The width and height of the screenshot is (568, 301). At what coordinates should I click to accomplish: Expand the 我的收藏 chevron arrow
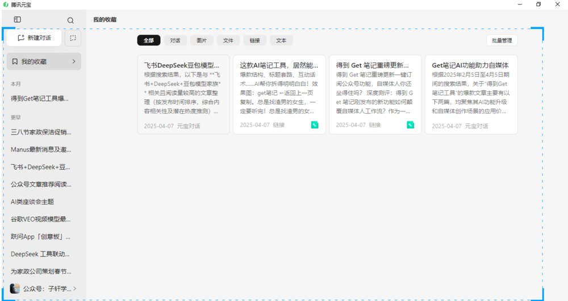click(74, 61)
